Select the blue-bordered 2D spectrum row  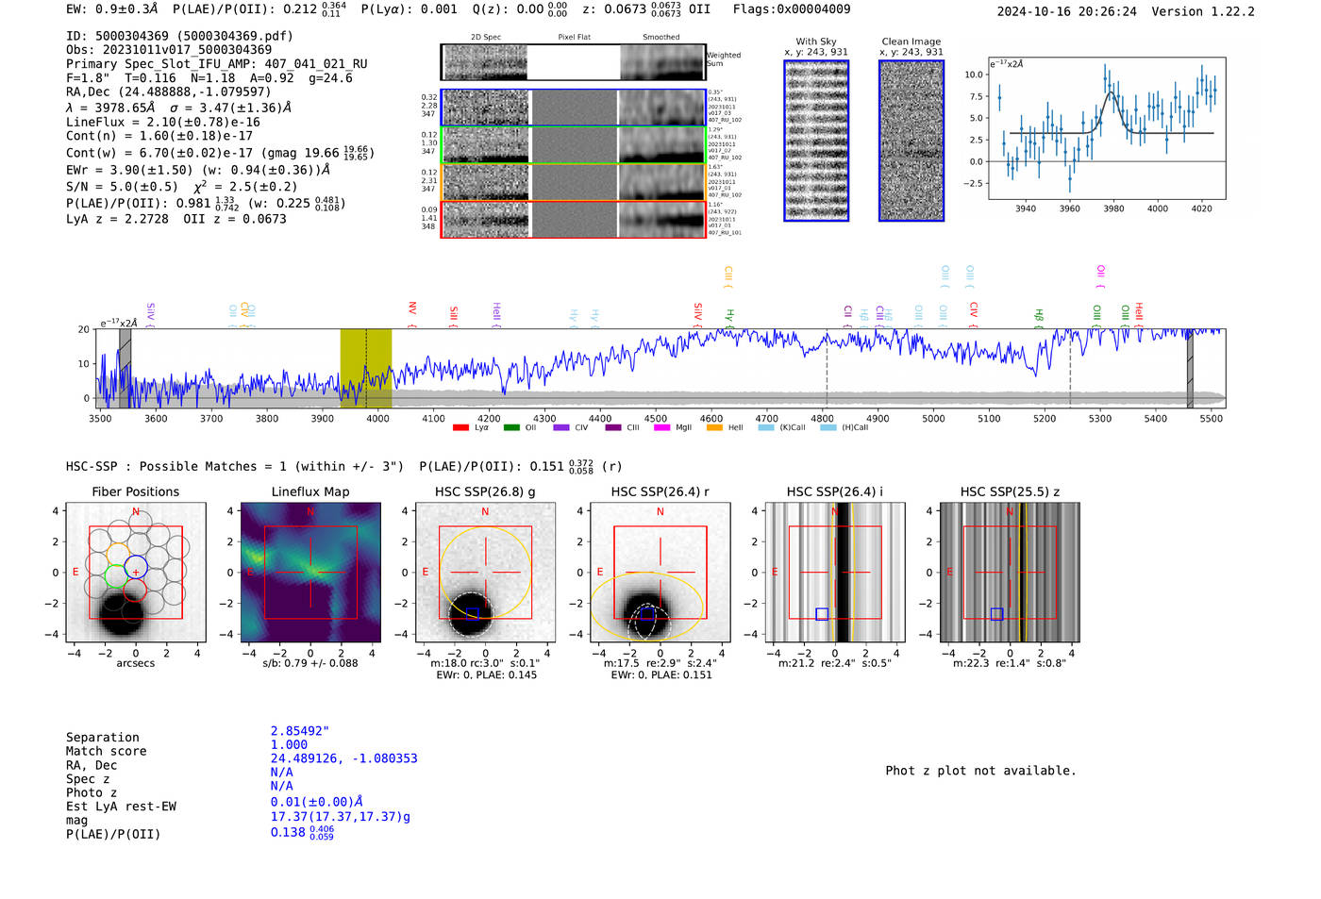pyautogui.click(x=574, y=108)
